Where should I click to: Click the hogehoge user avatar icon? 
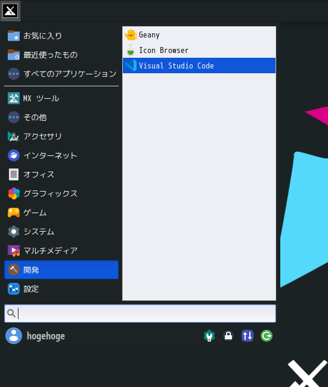tap(14, 336)
